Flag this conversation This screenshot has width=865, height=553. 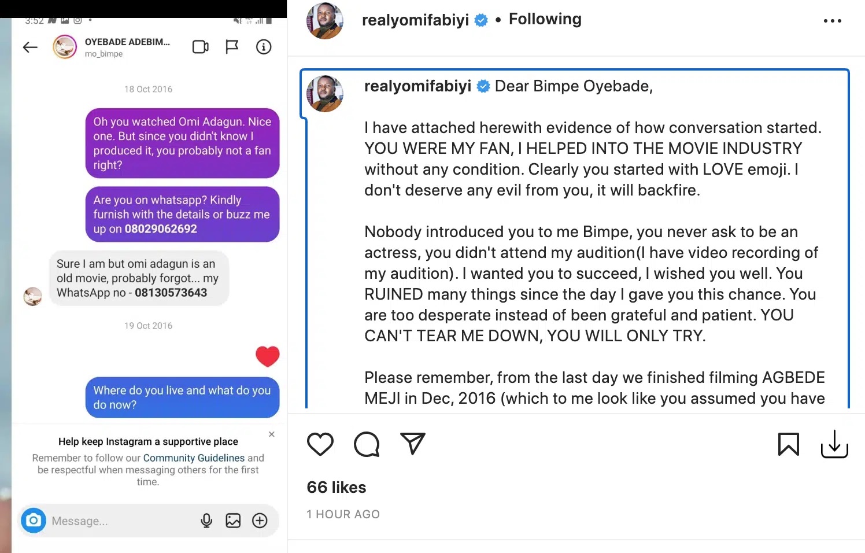[x=232, y=47]
